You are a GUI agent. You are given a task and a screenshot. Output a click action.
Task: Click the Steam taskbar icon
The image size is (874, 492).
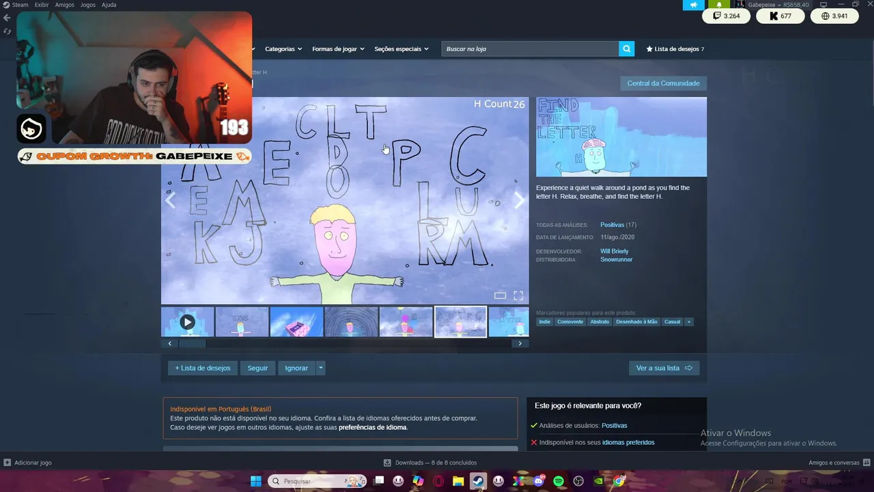coord(478,481)
